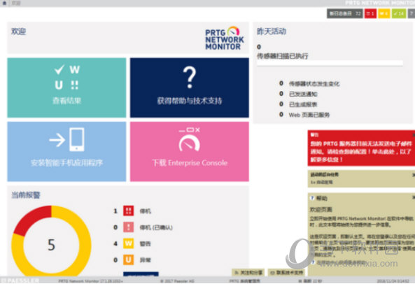Image resolution: width=415 pixels, height=284 pixels.
Task: Close the red warning alert box
Action: pos(414,134)
